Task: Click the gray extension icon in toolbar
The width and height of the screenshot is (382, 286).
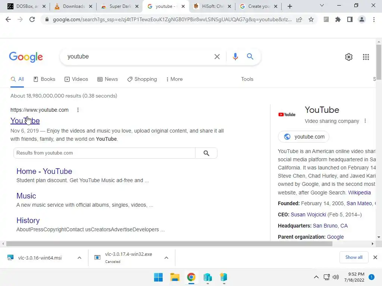Action: 326,19
